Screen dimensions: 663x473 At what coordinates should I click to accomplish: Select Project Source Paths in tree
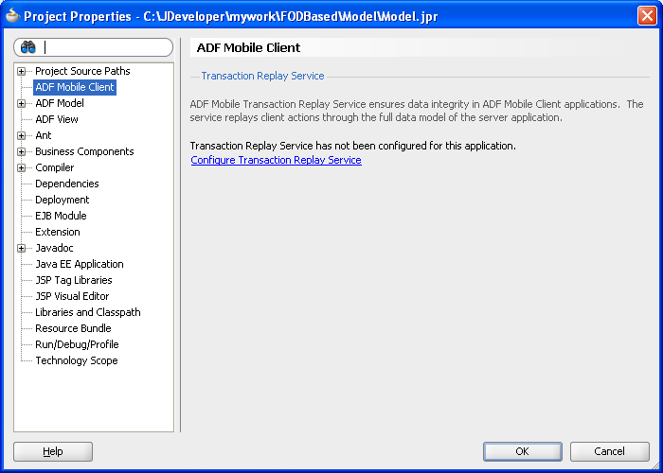click(82, 71)
